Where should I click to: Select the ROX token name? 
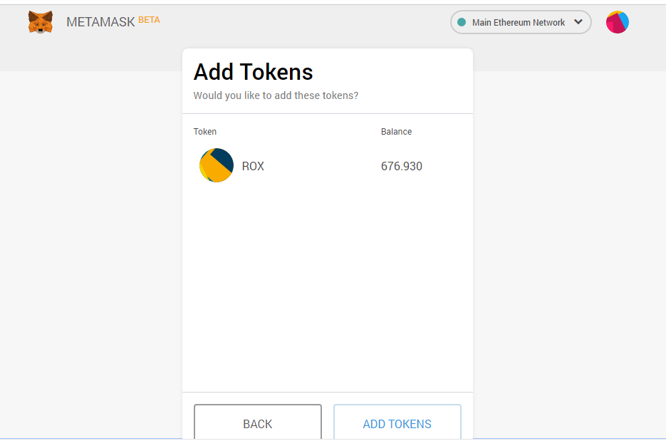[x=253, y=166]
